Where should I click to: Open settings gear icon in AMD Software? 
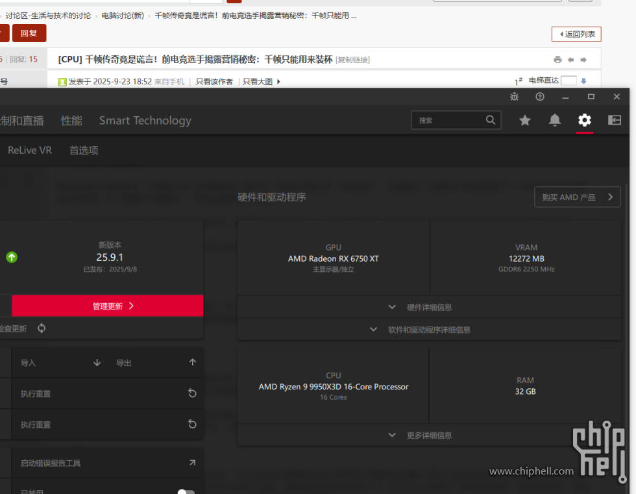[x=585, y=120]
